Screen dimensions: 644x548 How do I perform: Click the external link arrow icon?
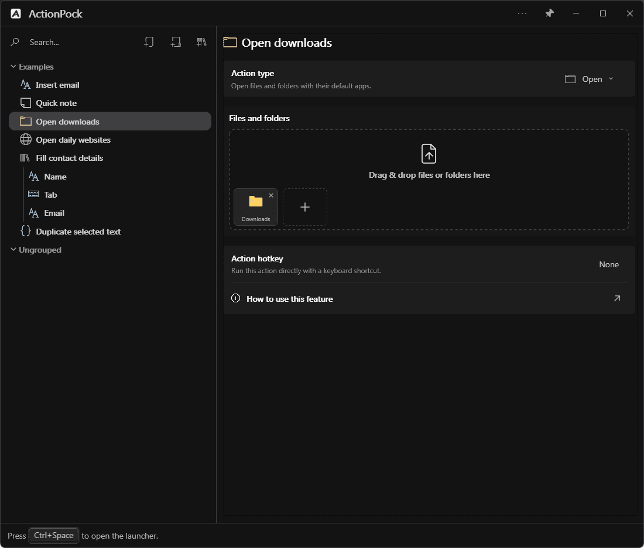pos(617,299)
